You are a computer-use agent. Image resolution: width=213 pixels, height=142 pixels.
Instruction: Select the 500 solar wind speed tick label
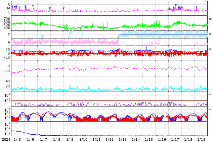tap(7, 25)
